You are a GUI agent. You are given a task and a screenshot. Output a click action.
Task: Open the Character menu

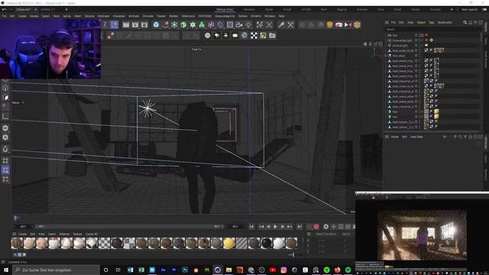coord(119,16)
